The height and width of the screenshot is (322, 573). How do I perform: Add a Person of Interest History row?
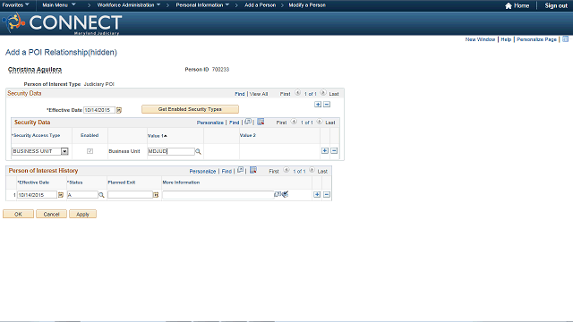pyautogui.click(x=317, y=195)
